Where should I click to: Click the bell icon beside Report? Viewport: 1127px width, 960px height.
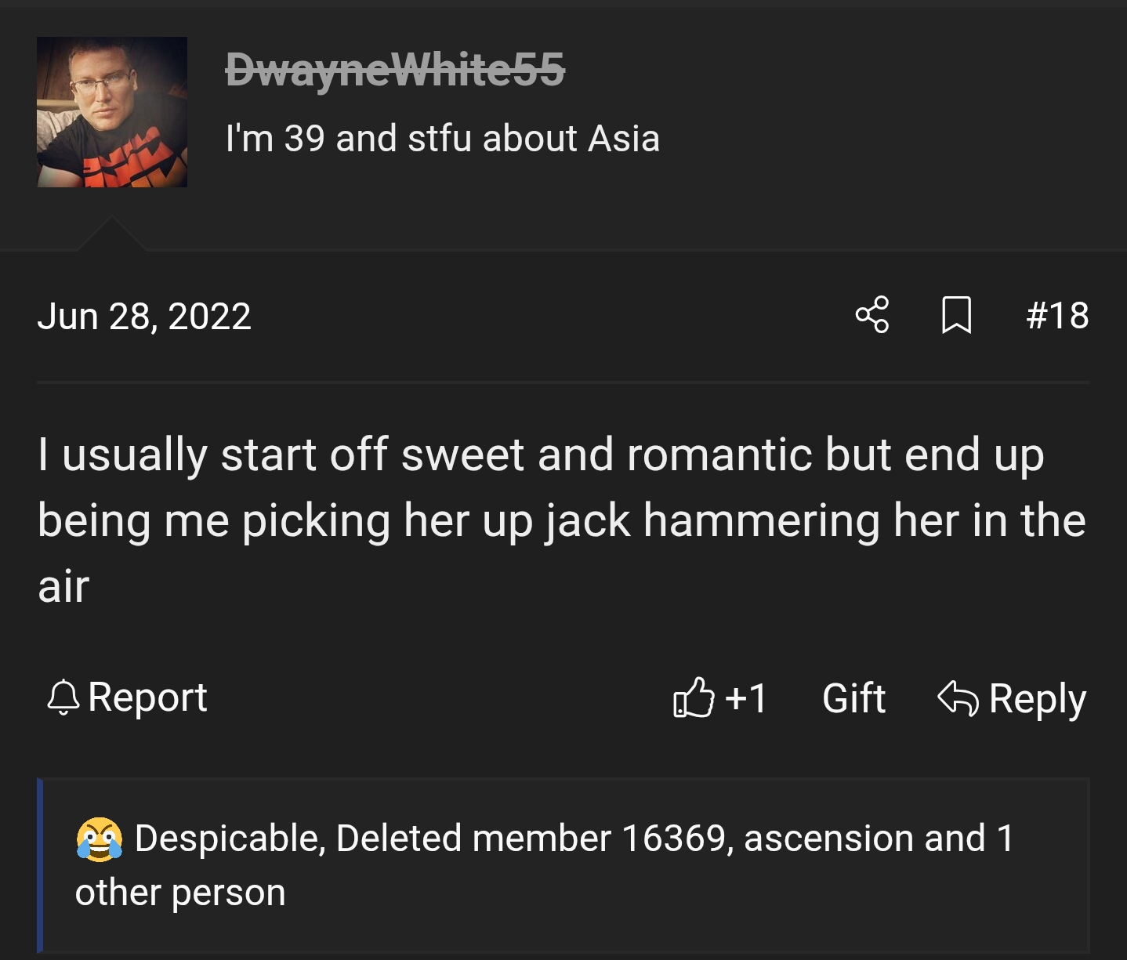[63, 697]
